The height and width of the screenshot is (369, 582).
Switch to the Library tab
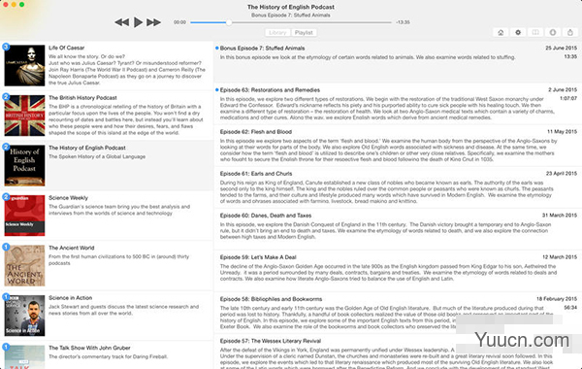click(x=277, y=33)
